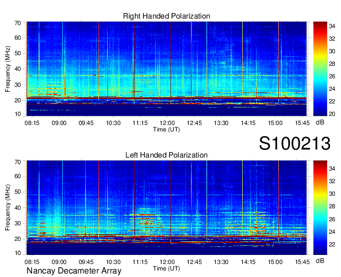Click the 09:45 tick of Right Handed plot
Screen dimensions: 341x277
(x=86, y=123)
